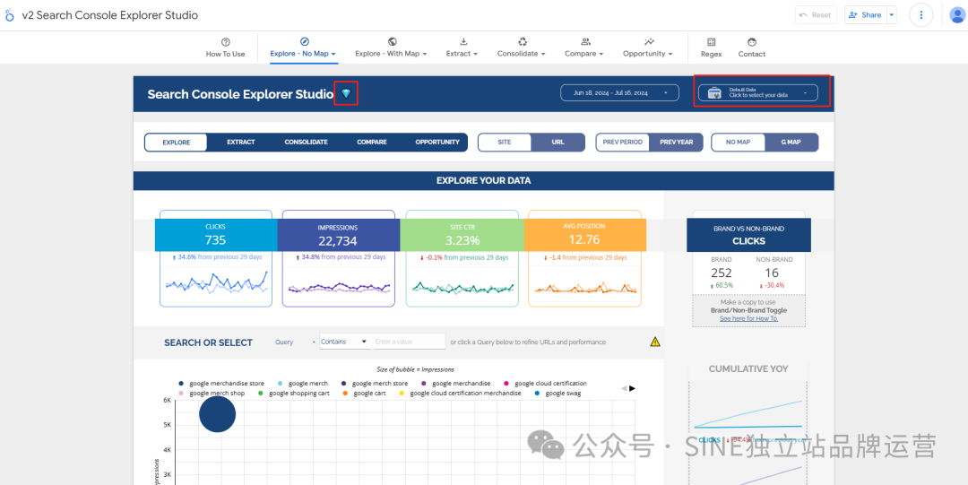Click the Explore - No Map compass icon
The width and height of the screenshot is (968, 485).
pyautogui.click(x=304, y=41)
